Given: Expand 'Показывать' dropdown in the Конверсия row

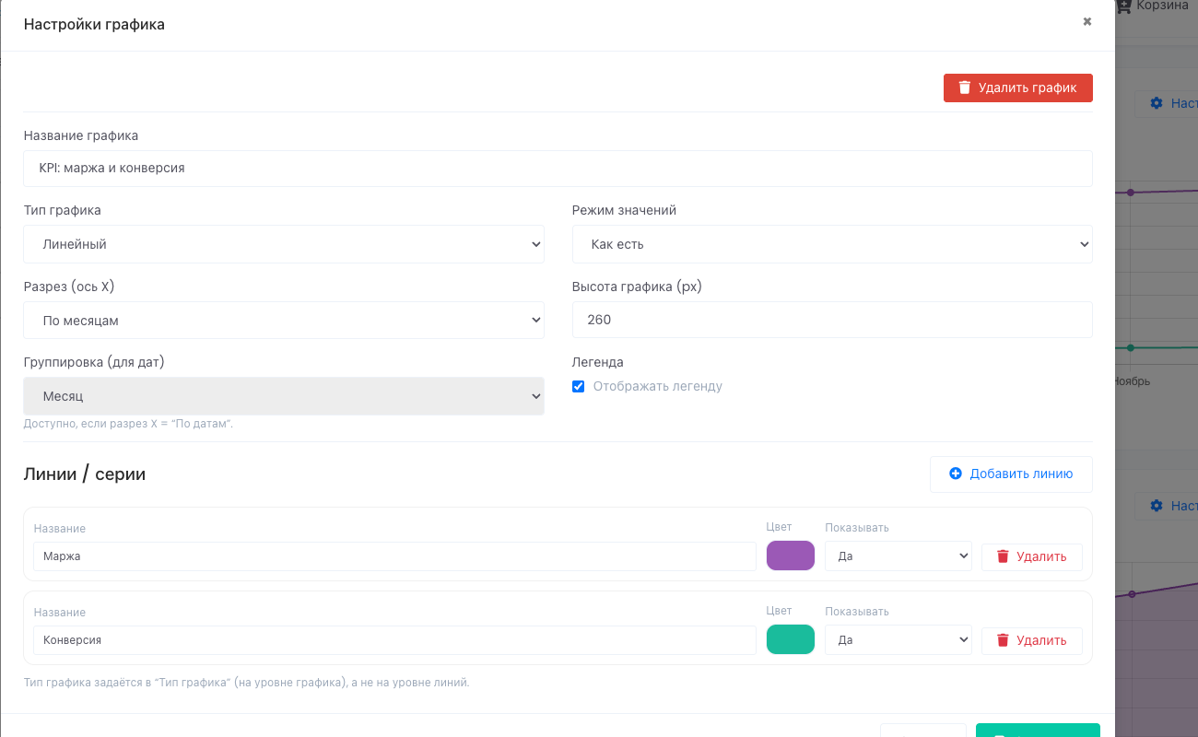Looking at the screenshot, I should tap(898, 639).
